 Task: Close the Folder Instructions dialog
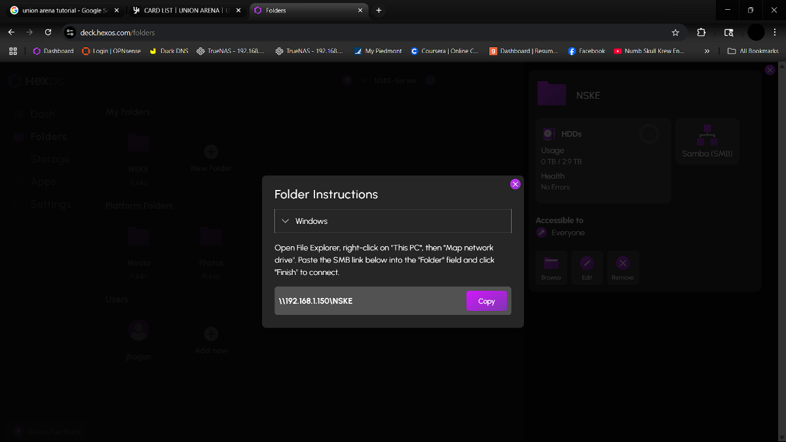point(515,184)
